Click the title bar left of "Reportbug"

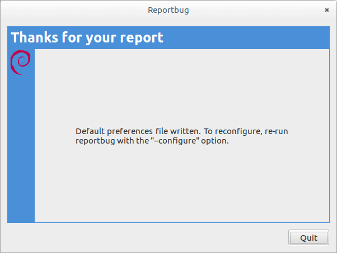click(73, 10)
